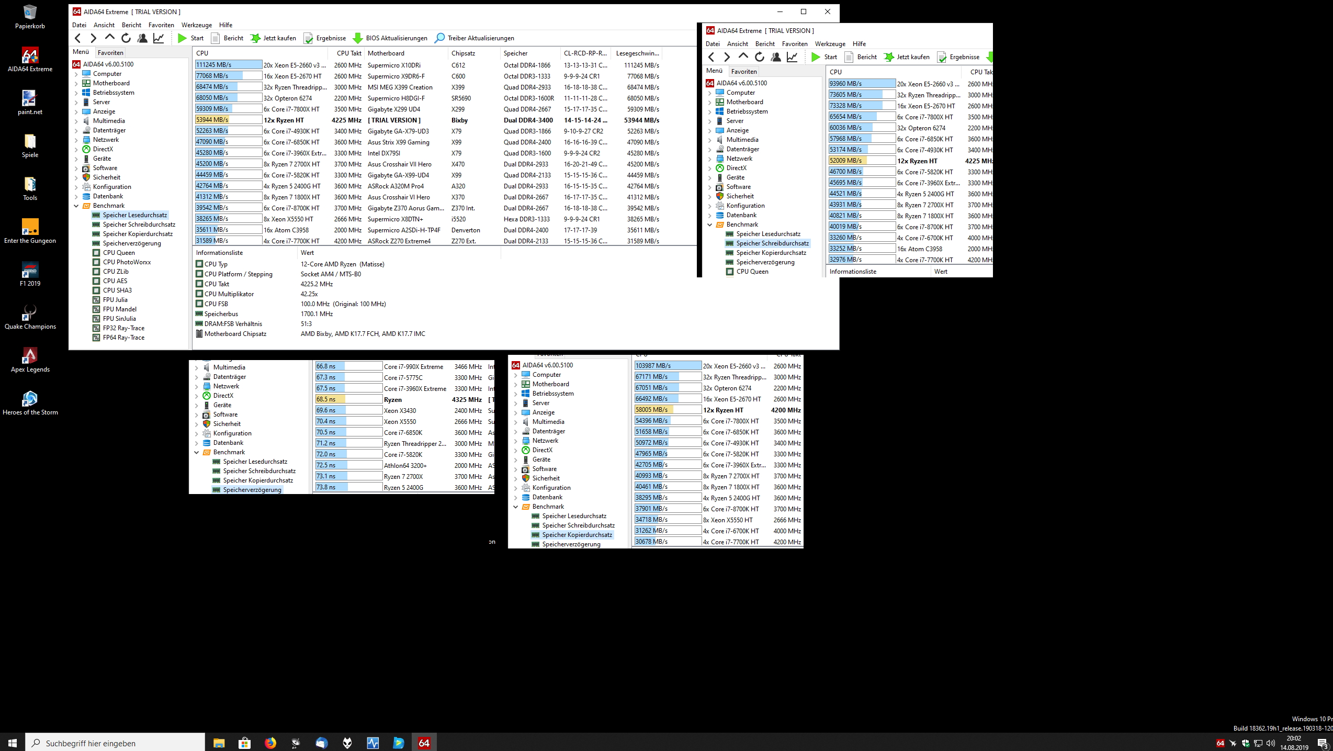
Task: Switch to Favoriten tab in main sidebar
Action: 110,52
